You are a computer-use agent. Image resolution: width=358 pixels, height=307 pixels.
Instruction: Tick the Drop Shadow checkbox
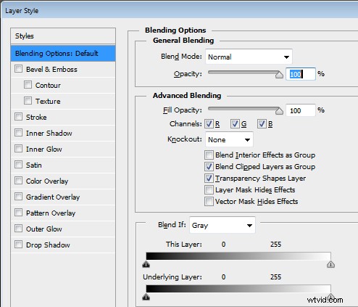[18, 245]
